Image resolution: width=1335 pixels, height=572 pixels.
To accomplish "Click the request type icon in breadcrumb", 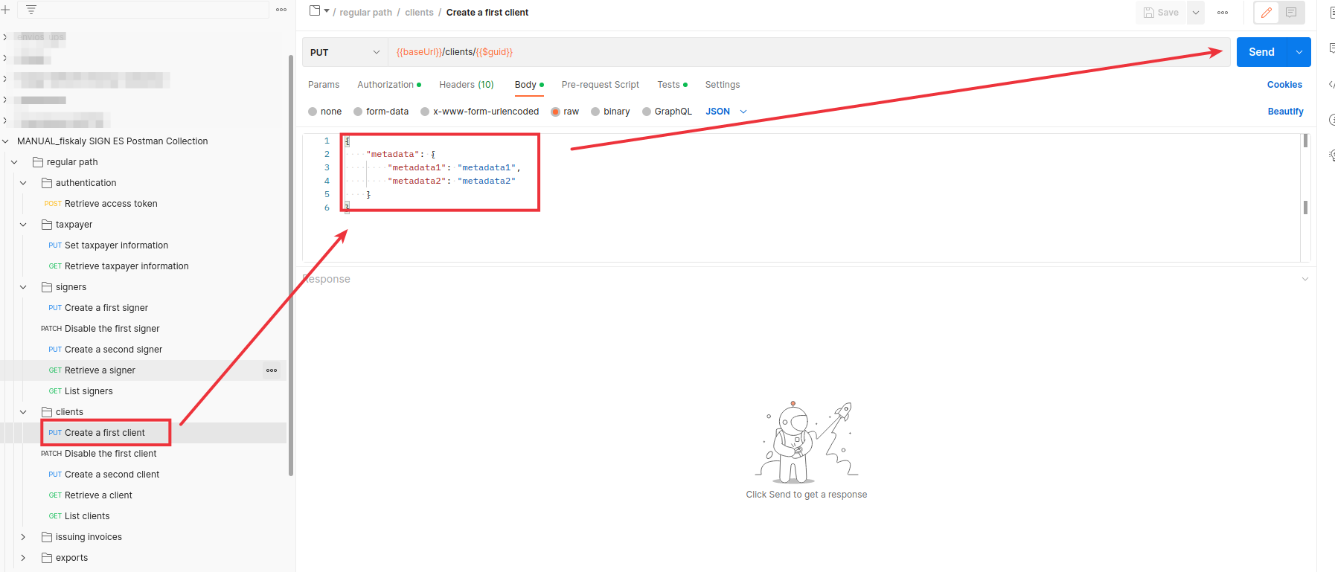I will pos(316,11).
